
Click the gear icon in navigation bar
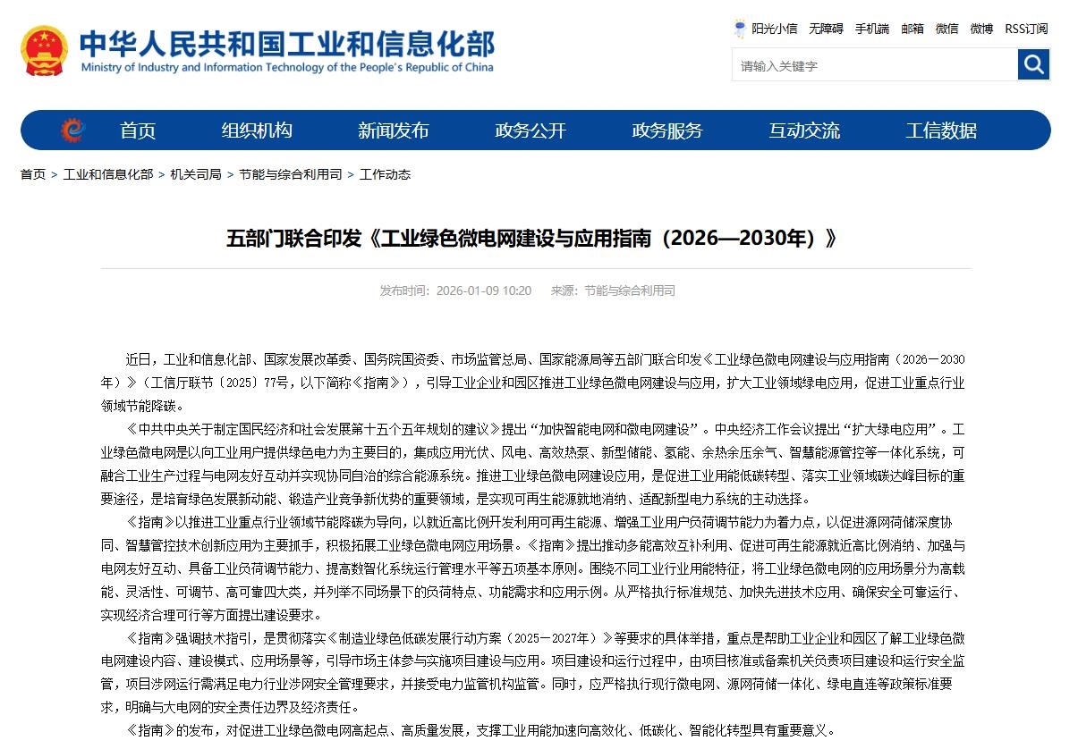pyautogui.click(x=72, y=130)
